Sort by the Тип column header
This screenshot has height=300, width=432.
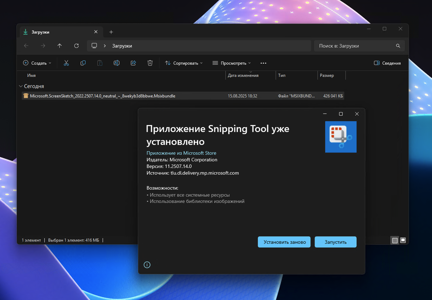click(x=282, y=75)
